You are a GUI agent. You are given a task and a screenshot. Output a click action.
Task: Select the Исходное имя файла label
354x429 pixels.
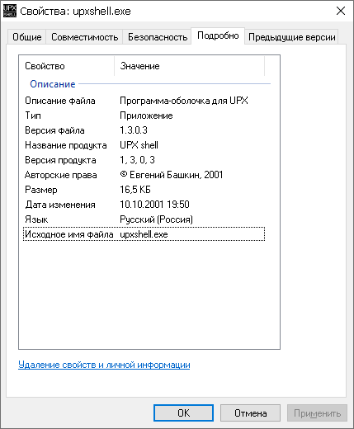coord(68,234)
